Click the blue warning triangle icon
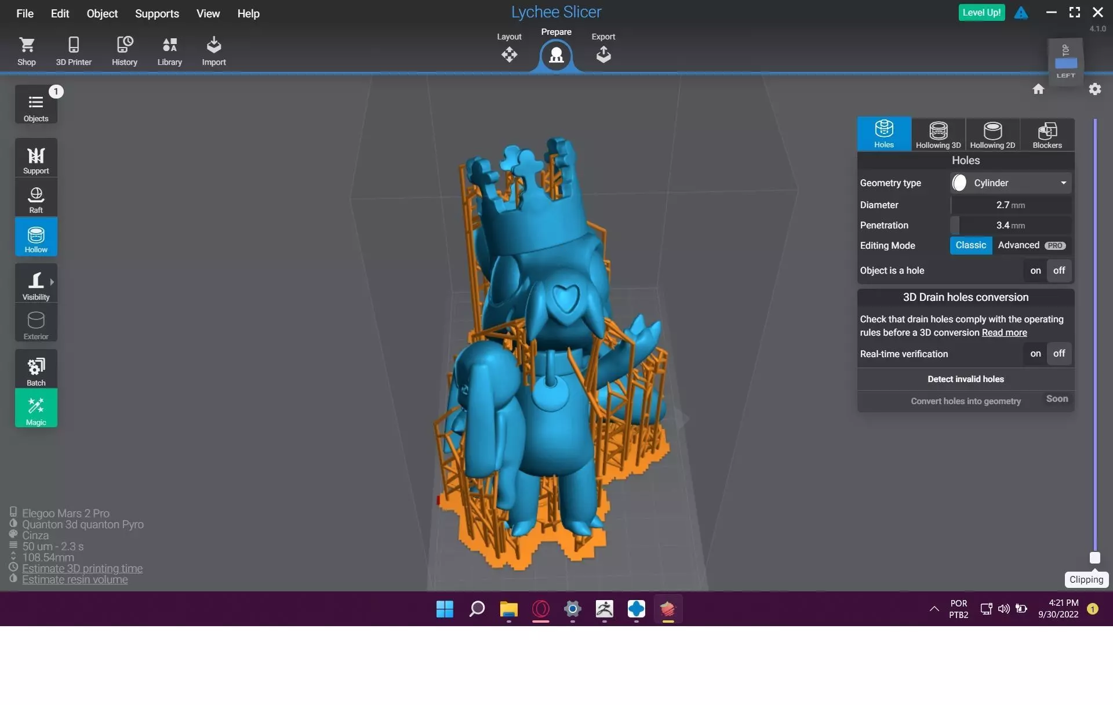 tap(1021, 13)
